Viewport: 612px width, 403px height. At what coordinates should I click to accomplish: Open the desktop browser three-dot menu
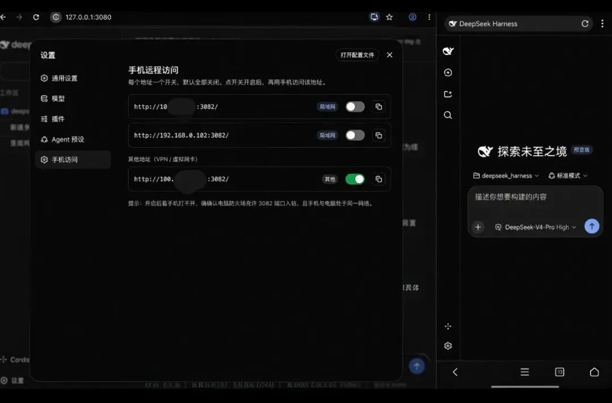[429, 17]
